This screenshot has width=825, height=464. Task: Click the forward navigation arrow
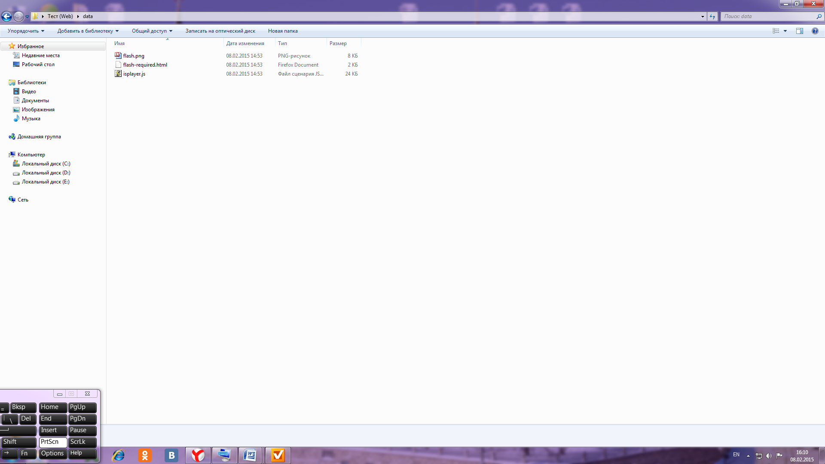point(18,16)
